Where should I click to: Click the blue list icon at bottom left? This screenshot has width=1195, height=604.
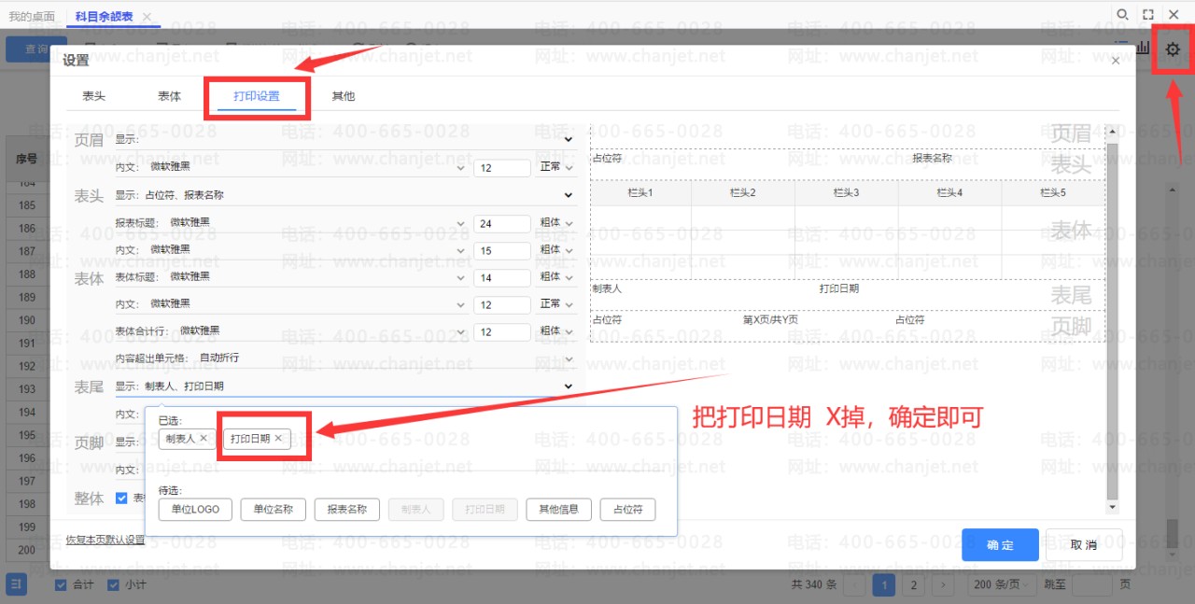(18, 584)
